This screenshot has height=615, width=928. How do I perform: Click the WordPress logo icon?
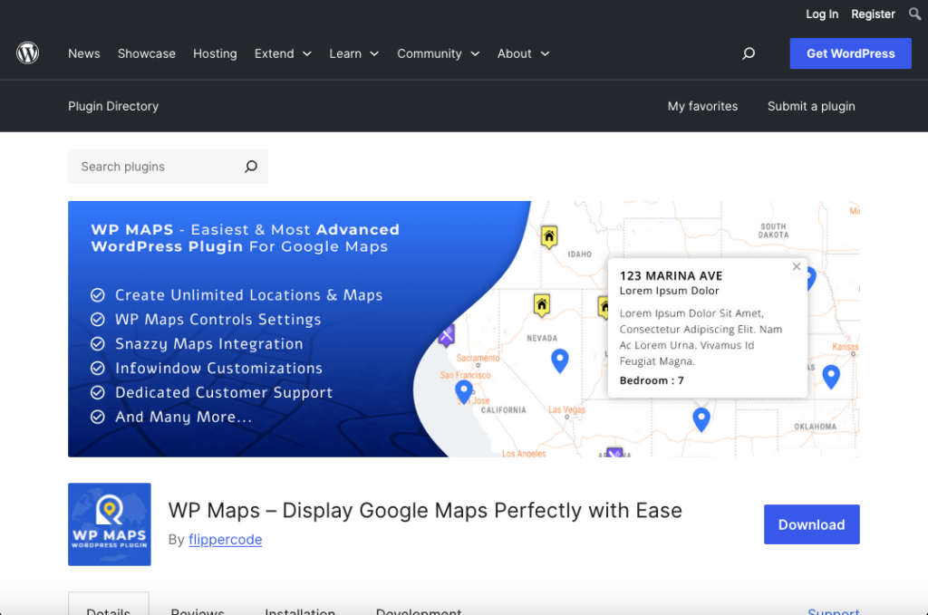tap(28, 53)
